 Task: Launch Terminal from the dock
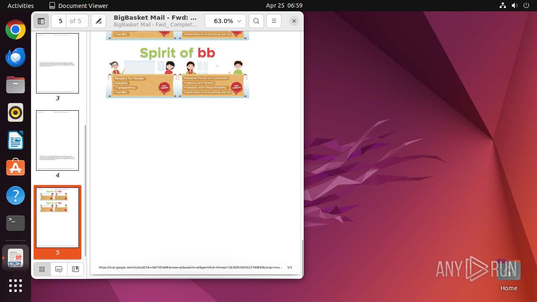16,223
